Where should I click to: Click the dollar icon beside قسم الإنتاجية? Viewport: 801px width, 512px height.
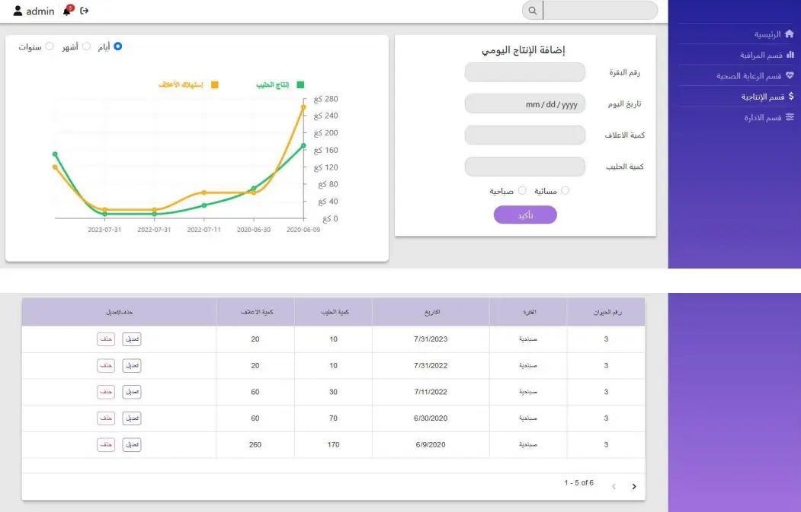pos(790,96)
